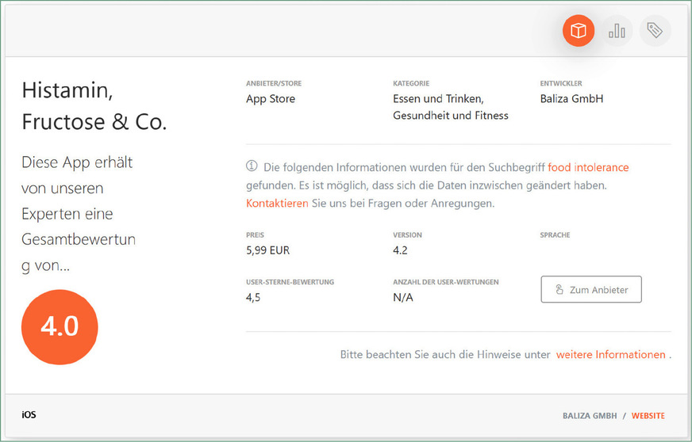This screenshot has width=692, height=442.
Task: Open the weitere Informationen link
Action: point(611,355)
